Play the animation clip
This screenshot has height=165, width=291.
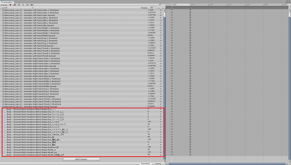pyautogui.click(x=23, y=5)
